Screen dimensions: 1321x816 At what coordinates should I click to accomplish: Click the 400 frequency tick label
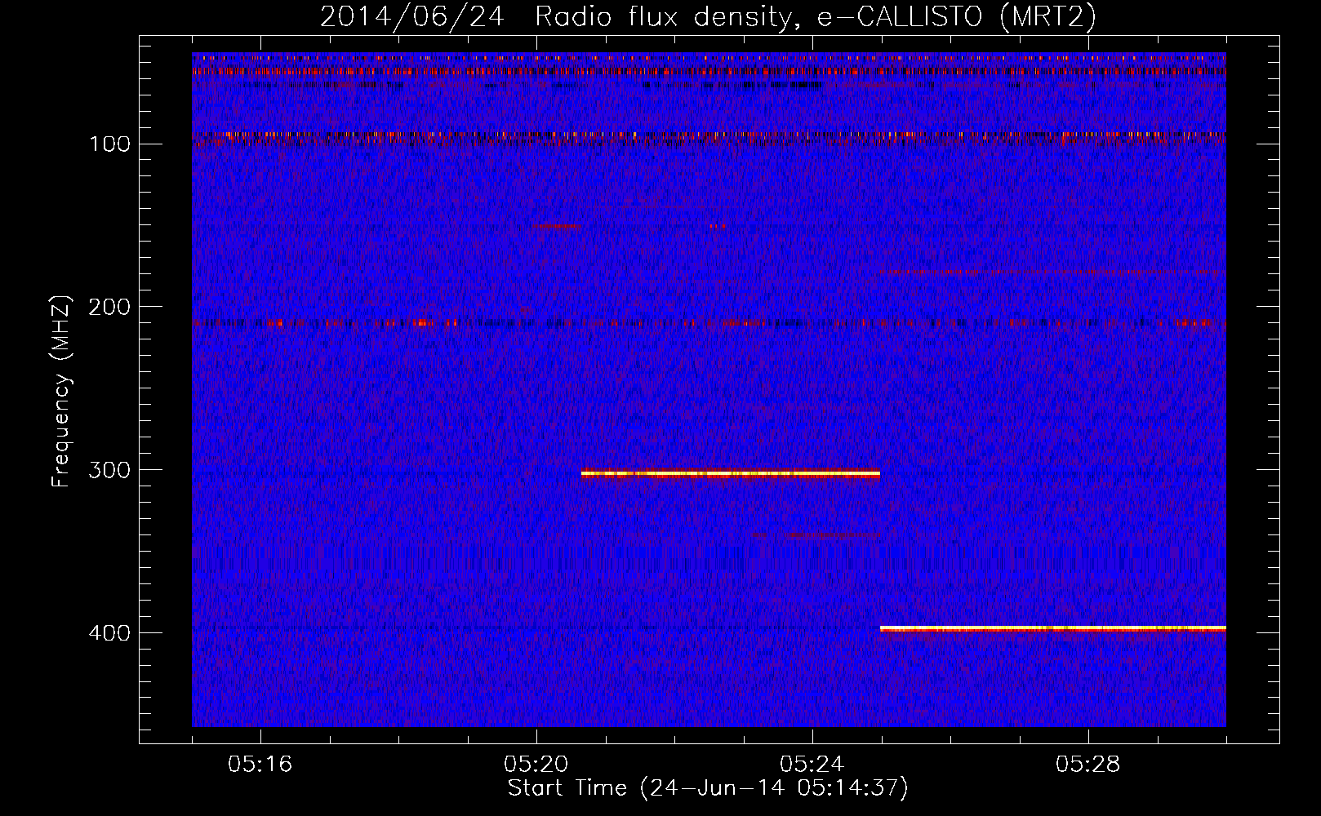(110, 634)
